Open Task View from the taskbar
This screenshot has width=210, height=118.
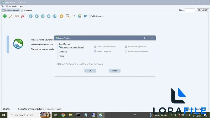pyautogui.click(x=55, y=115)
